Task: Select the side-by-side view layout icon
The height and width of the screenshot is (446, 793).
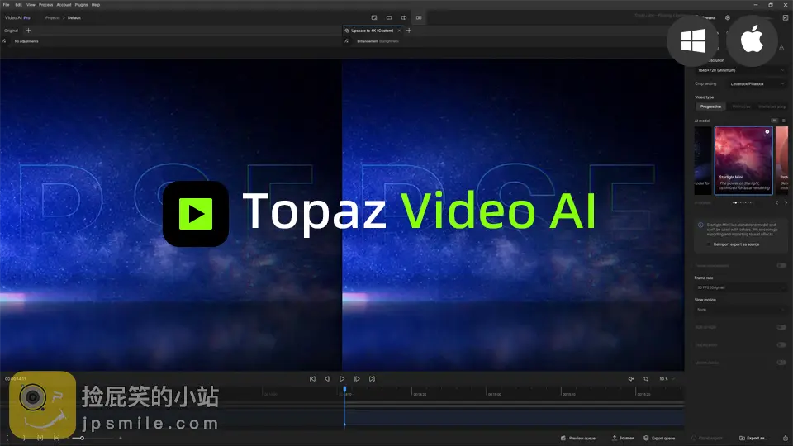Action: (x=419, y=17)
